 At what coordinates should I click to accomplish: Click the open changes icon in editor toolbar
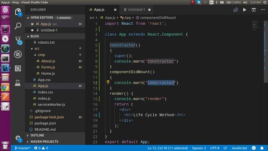[236, 10]
